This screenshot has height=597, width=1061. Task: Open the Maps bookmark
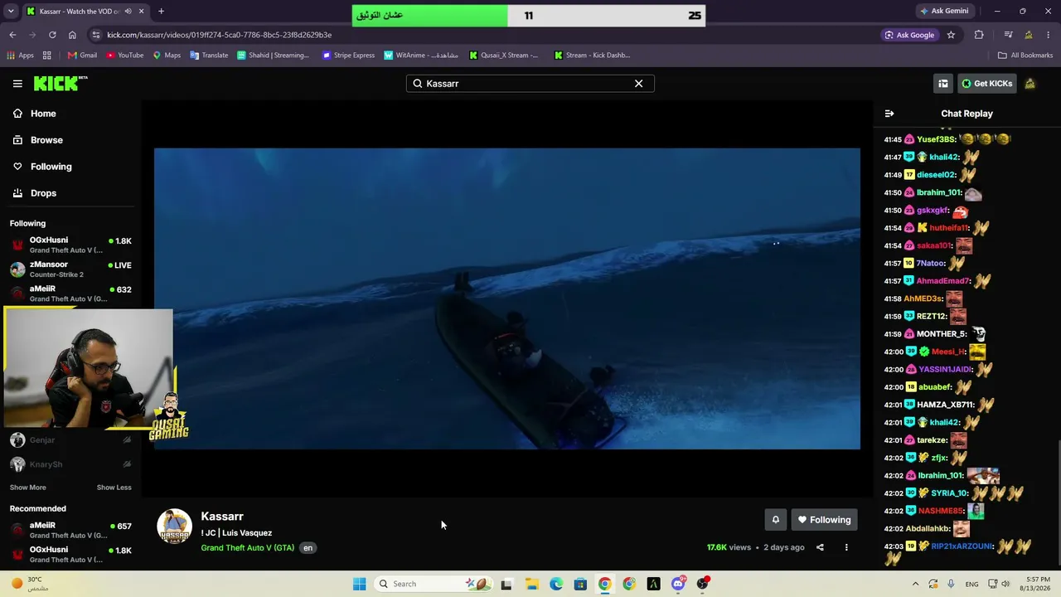pos(167,56)
